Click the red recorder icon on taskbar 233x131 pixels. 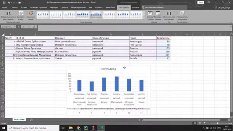click(93, 128)
